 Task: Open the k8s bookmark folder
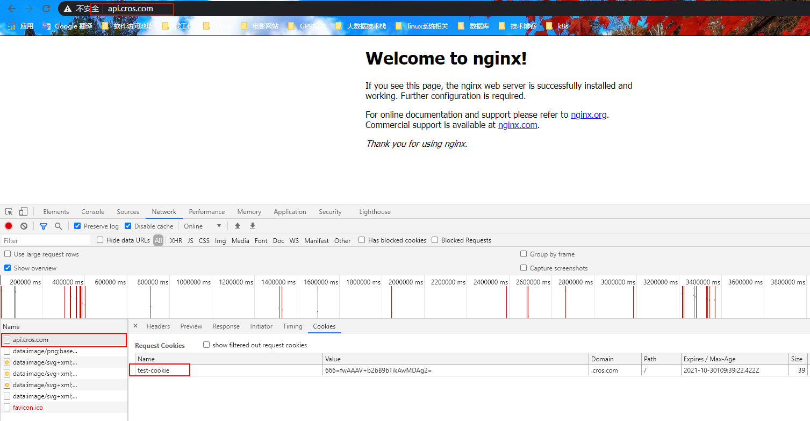pos(557,26)
